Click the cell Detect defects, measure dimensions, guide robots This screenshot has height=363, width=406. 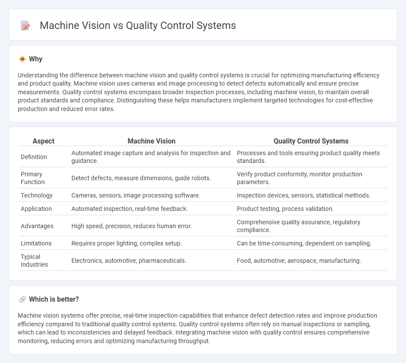(152, 178)
